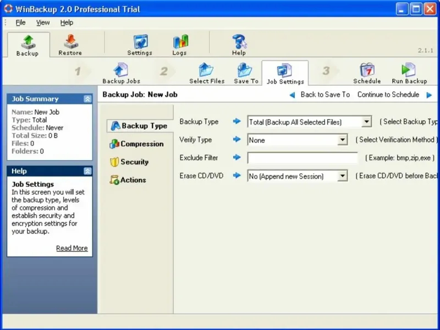Follow the Read More help link

(x=72, y=248)
